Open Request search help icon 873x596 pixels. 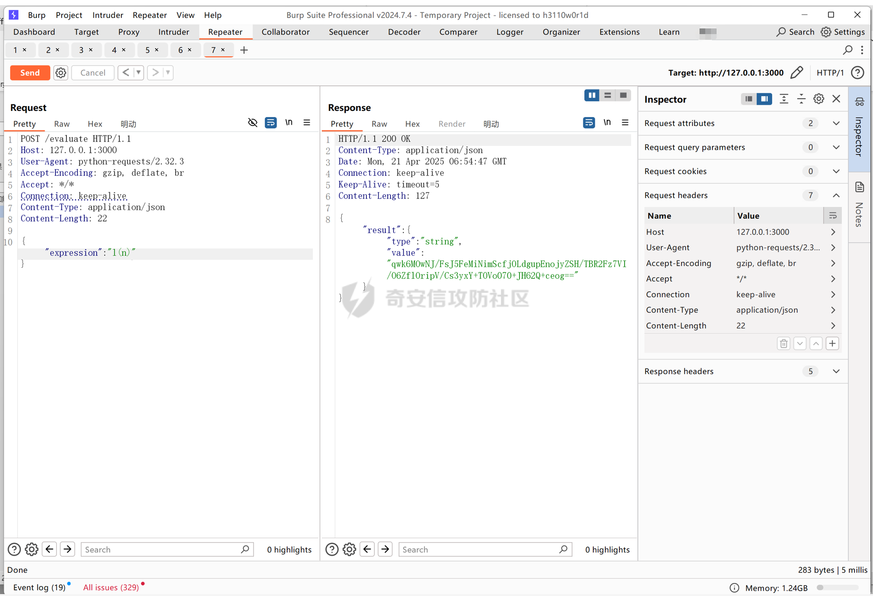14,549
